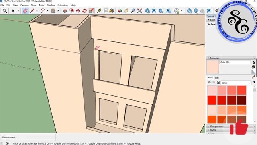Open the Draw menu
The height and width of the screenshot is (145, 257).
(33, 5)
